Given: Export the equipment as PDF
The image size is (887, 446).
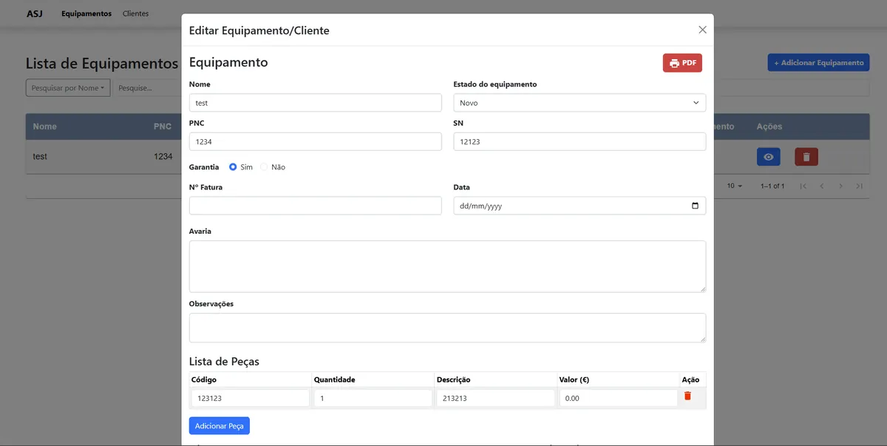Looking at the screenshot, I should point(682,63).
